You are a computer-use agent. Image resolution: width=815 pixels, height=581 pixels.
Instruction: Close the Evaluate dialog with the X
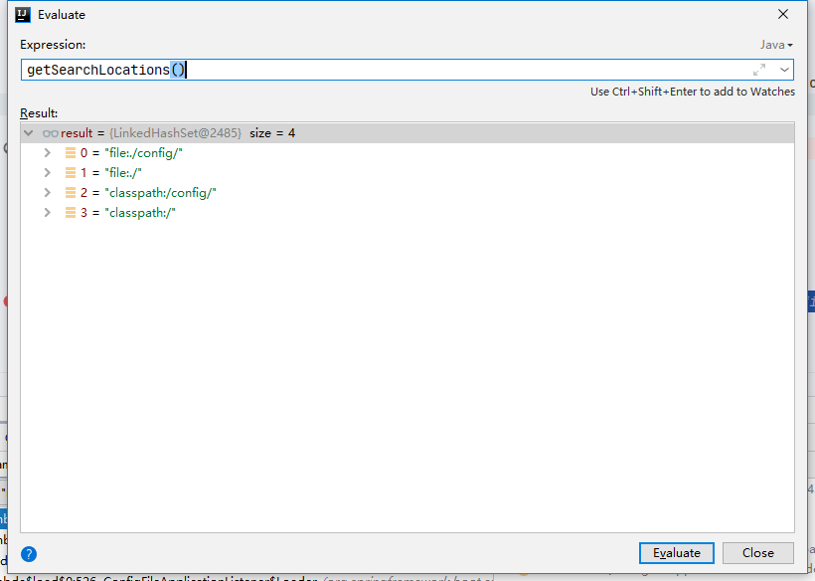pyautogui.click(x=783, y=15)
